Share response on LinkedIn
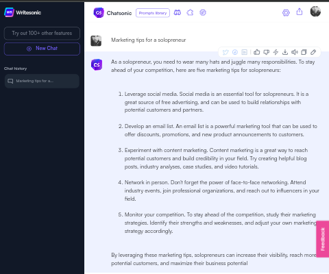 244,52
